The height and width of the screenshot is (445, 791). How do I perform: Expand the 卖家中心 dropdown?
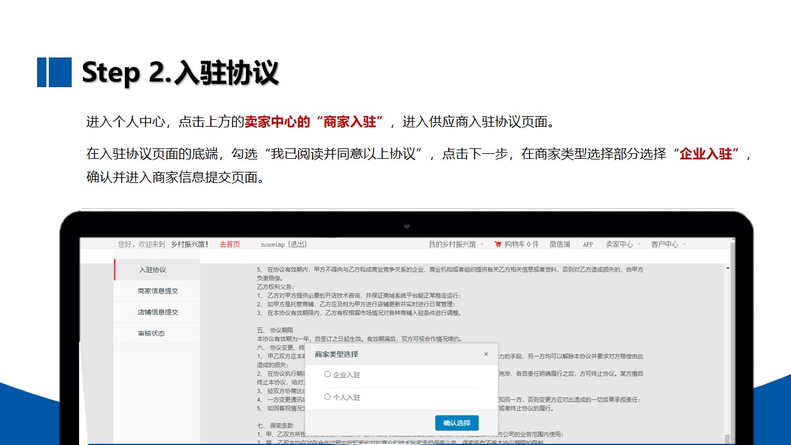click(623, 245)
